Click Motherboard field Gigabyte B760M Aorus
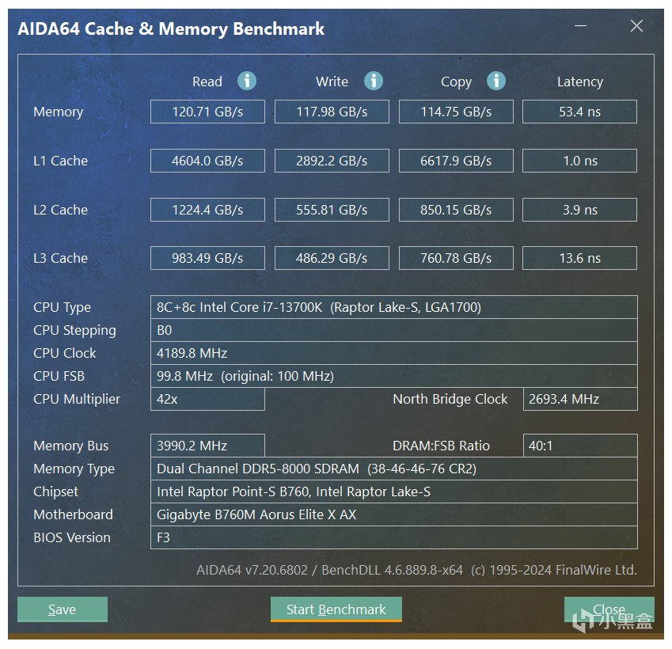Viewport: 672px width, 649px height. pyautogui.click(x=394, y=514)
